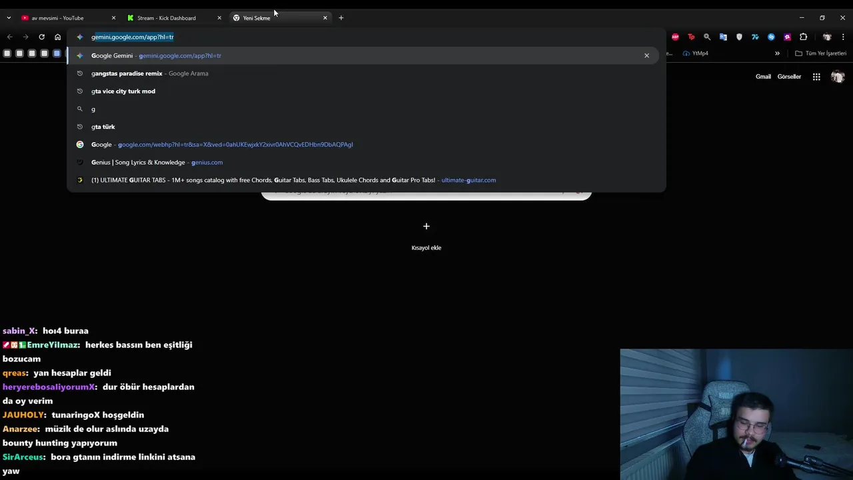Open the Google account avatar on page
Screen dimensions: 853x480
click(x=838, y=77)
